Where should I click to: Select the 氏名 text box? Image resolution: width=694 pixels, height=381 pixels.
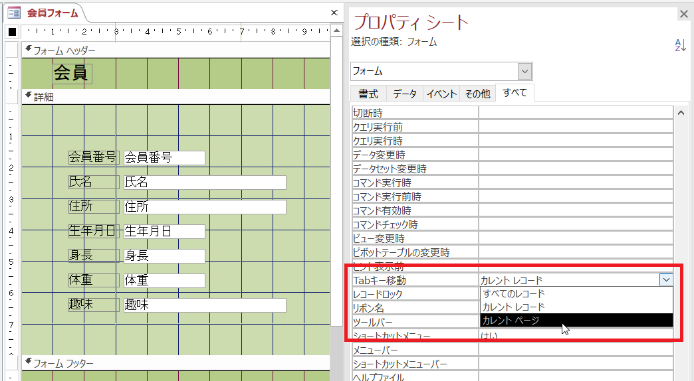(x=205, y=183)
